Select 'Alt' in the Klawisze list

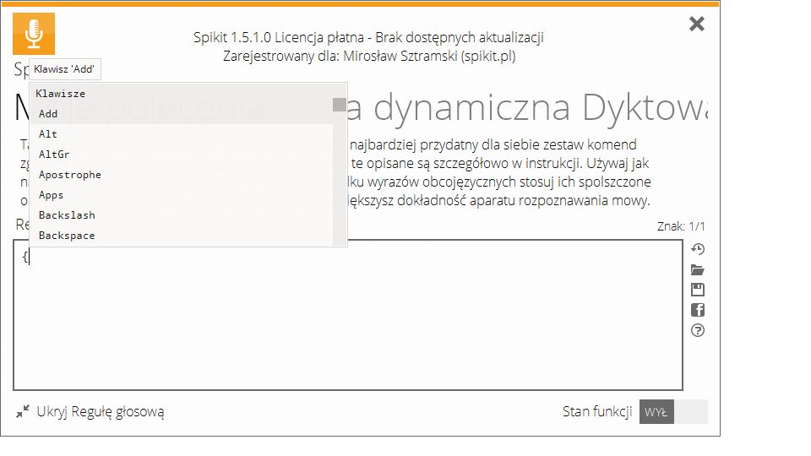182,134
